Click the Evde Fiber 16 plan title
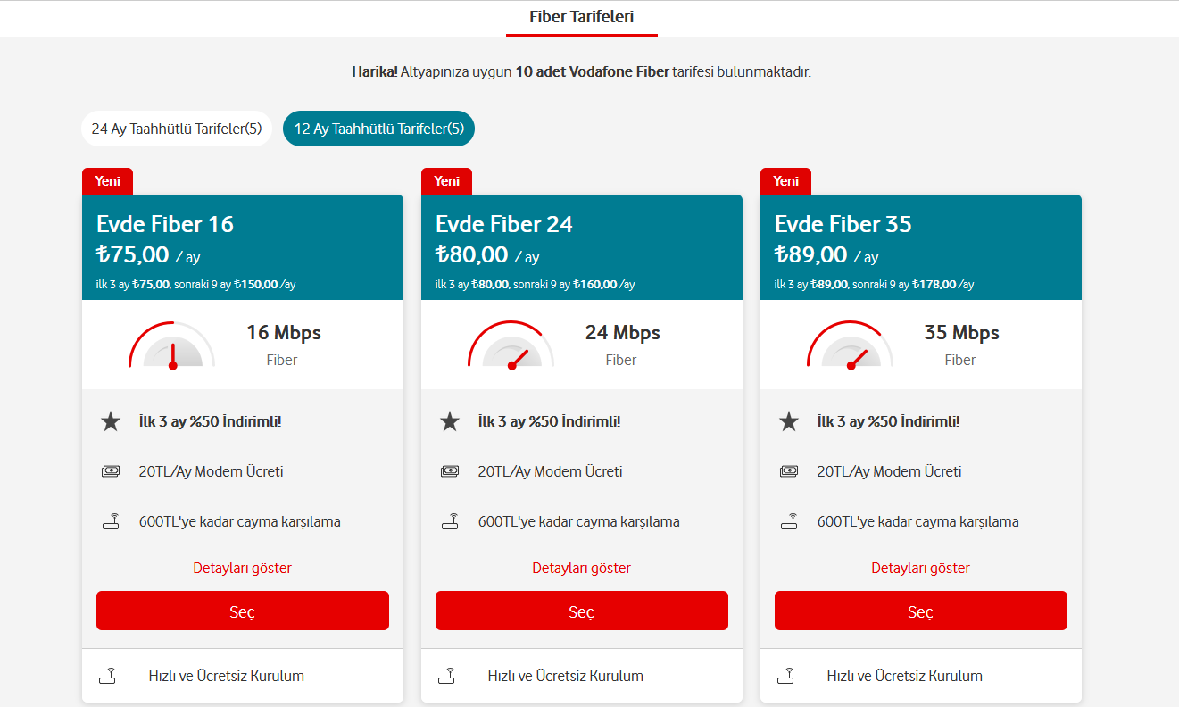The width and height of the screenshot is (1179, 707). pyautogui.click(x=165, y=224)
